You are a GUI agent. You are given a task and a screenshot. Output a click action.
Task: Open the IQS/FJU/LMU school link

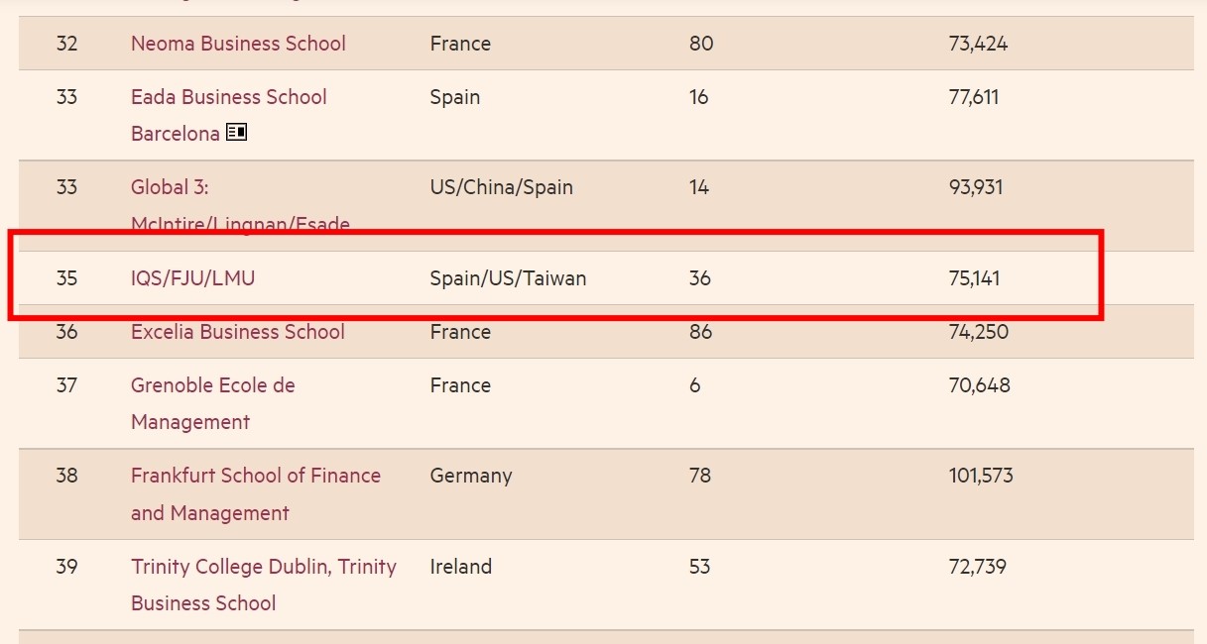point(192,278)
